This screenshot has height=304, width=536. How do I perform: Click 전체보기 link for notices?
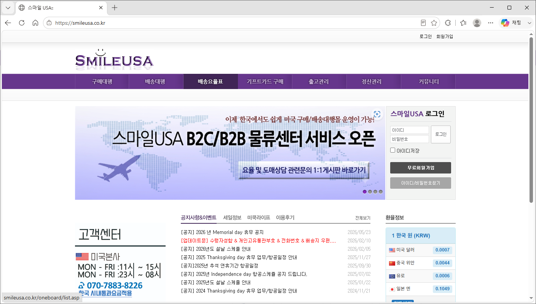pos(363,218)
